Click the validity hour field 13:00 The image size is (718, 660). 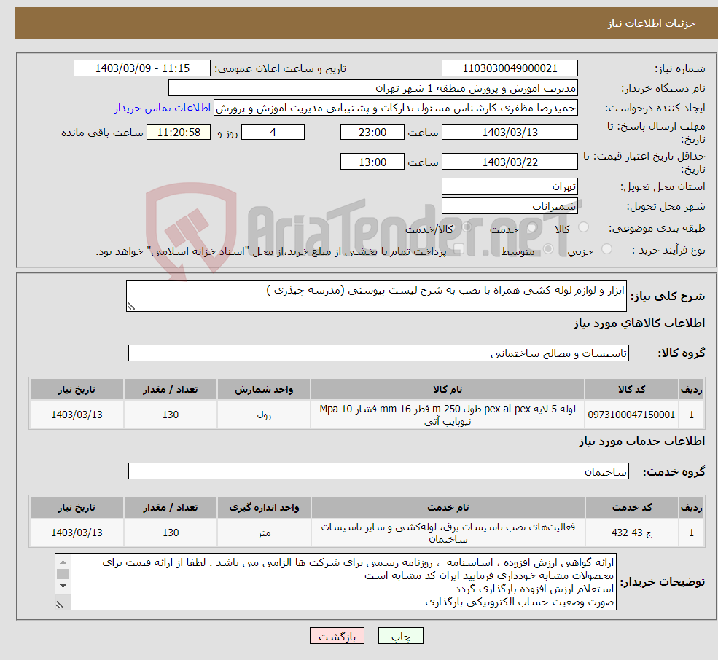pos(372,162)
